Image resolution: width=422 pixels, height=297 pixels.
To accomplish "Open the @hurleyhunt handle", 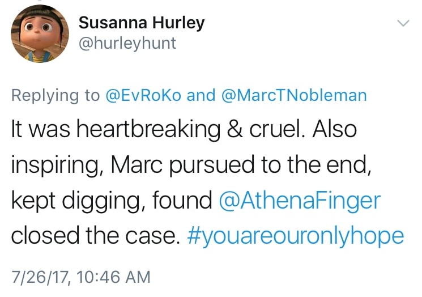I will [127, 43].
